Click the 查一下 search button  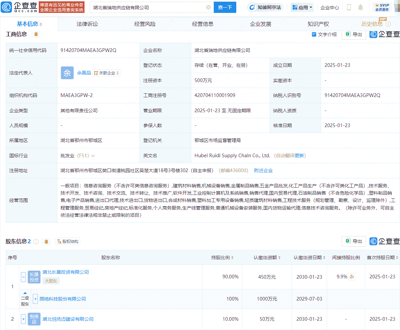point(225,7)
